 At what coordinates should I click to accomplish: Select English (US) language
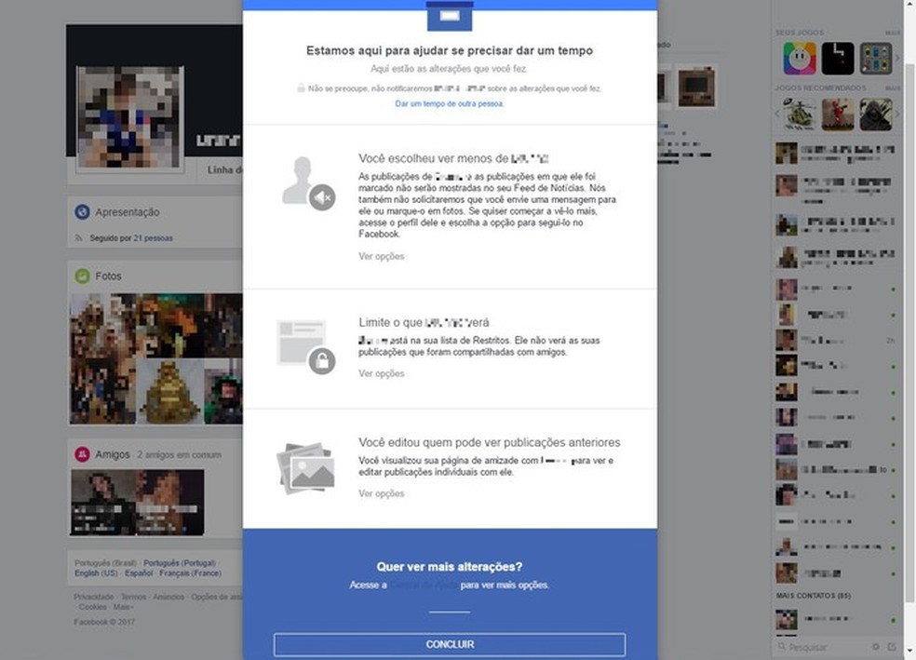click(x=97, y=573)
